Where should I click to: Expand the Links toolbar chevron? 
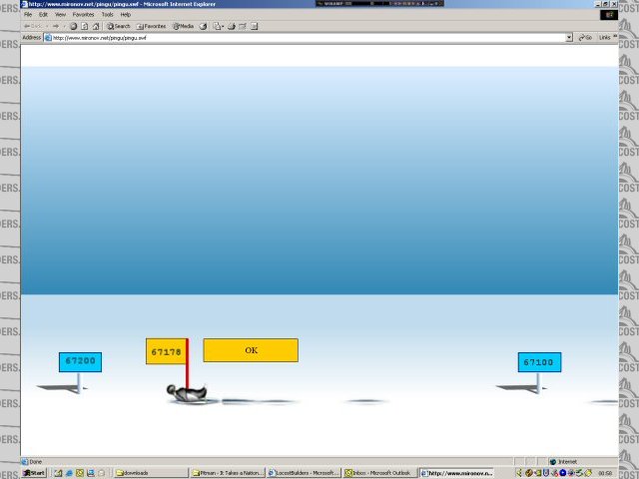tap(616, 37)
